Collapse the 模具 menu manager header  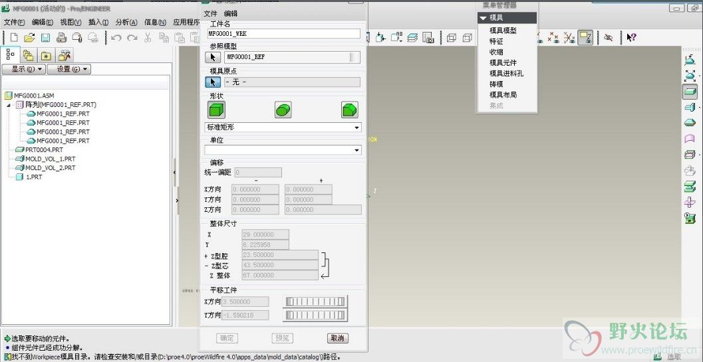click(507, 18)
